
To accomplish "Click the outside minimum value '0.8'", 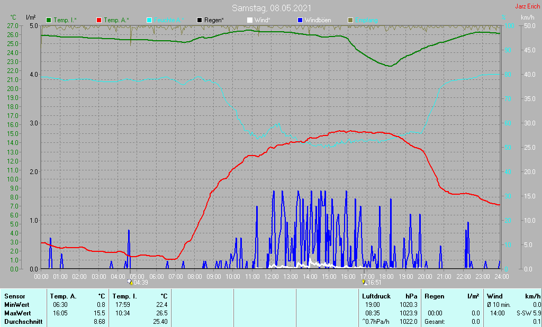I will [x=101, y=305].
